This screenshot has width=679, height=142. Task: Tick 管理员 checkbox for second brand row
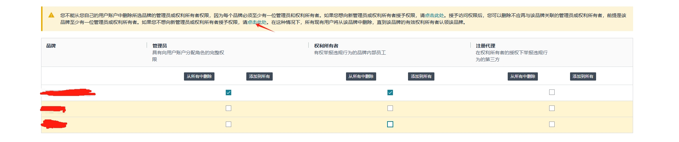click(x=229, y=108)
